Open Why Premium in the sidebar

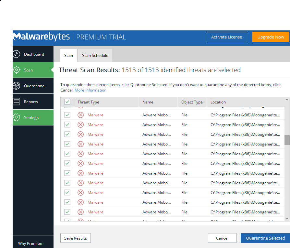pos(31,243)
